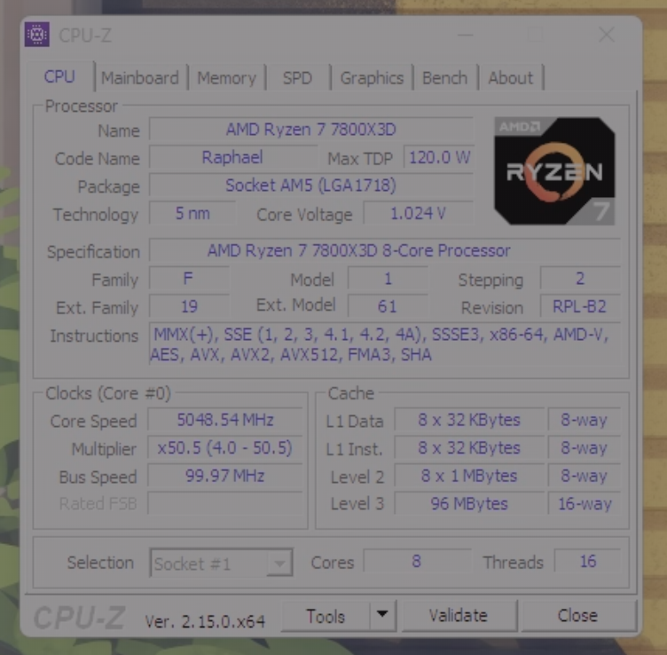Click the Instructions list starting with MMX(+)
Screen dimensions: 667x655
click(x=385, y=343)
